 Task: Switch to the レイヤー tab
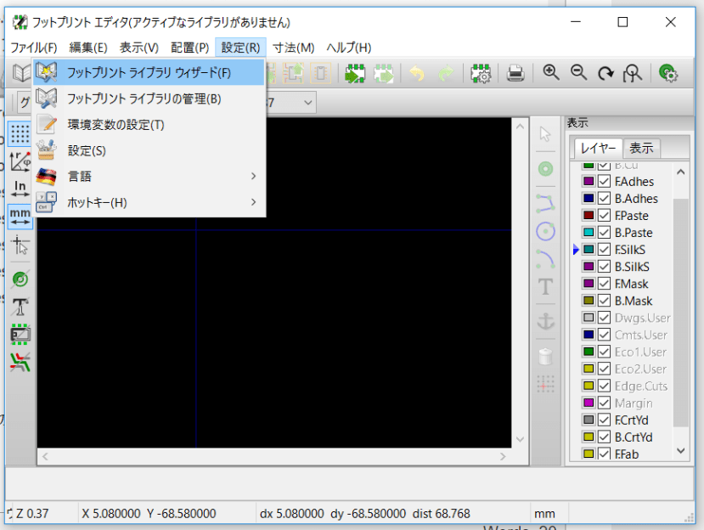pyautogui.click(x=597, y=149)
